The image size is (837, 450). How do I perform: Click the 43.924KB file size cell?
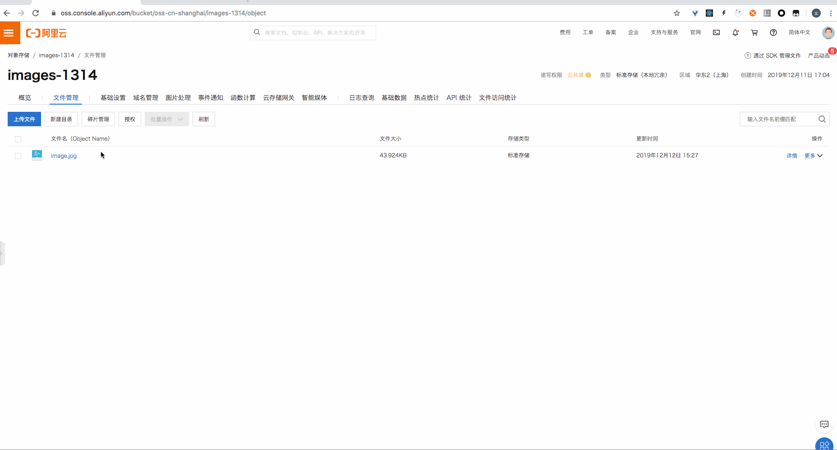393,156
